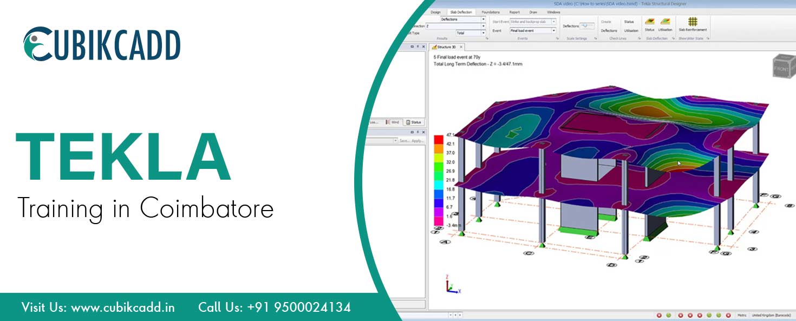Click the Save... button in lower panel
Screen dimensions: 796x321
click(x=404, y=141)
